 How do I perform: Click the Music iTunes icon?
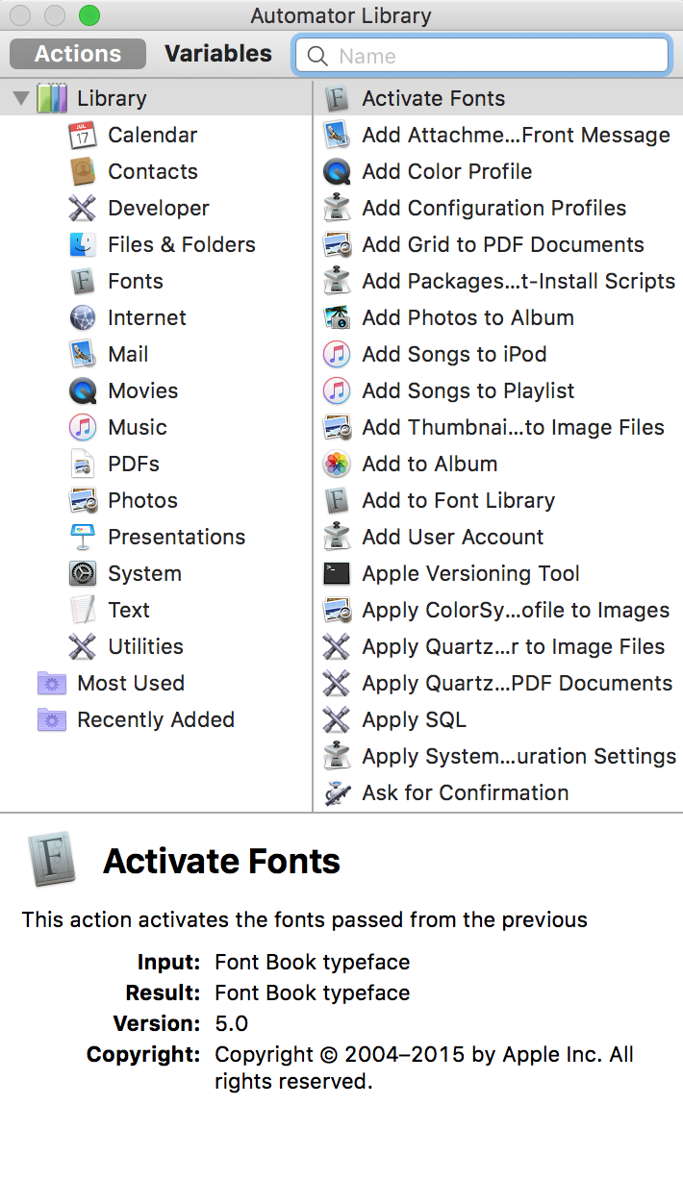[x=83, y=427]
